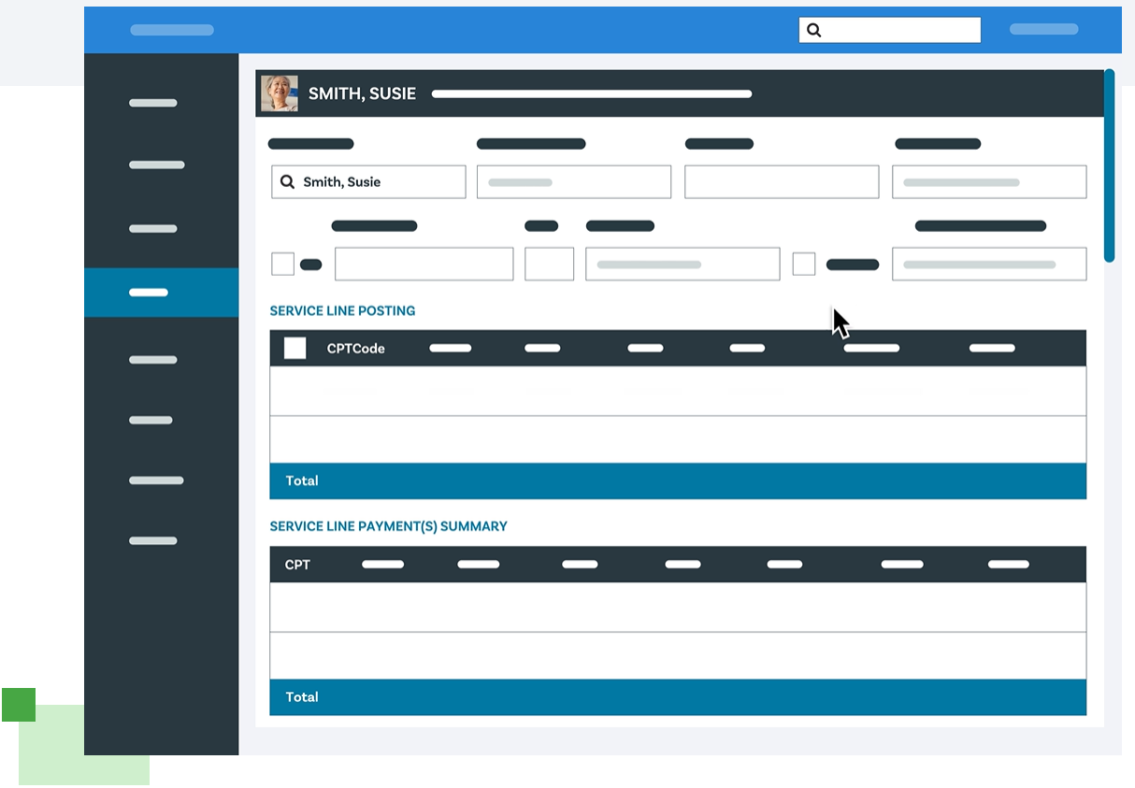Click the SMITH, SUSIE header name

[x=362, y=93]
